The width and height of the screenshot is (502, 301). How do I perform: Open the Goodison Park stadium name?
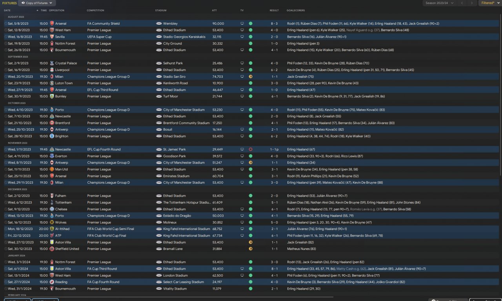coord(175,156)
